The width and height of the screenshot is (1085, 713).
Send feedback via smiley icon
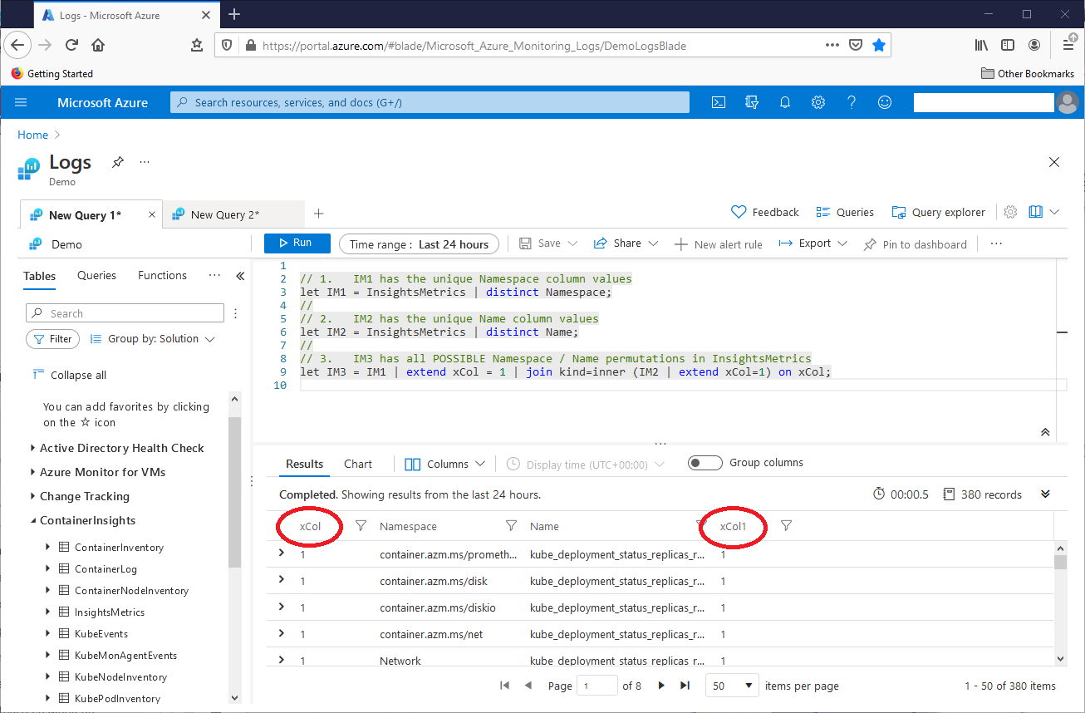click(x=884, y=101)
